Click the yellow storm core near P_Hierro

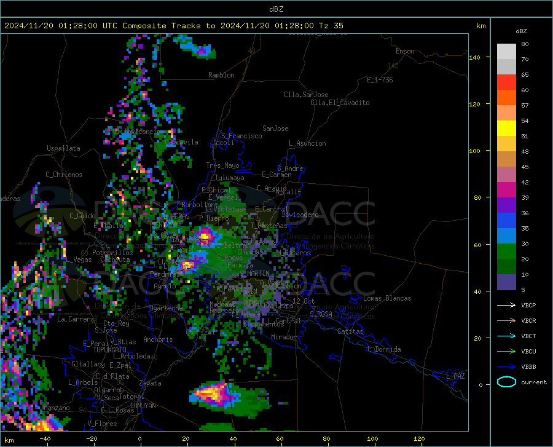click(205, 236)
